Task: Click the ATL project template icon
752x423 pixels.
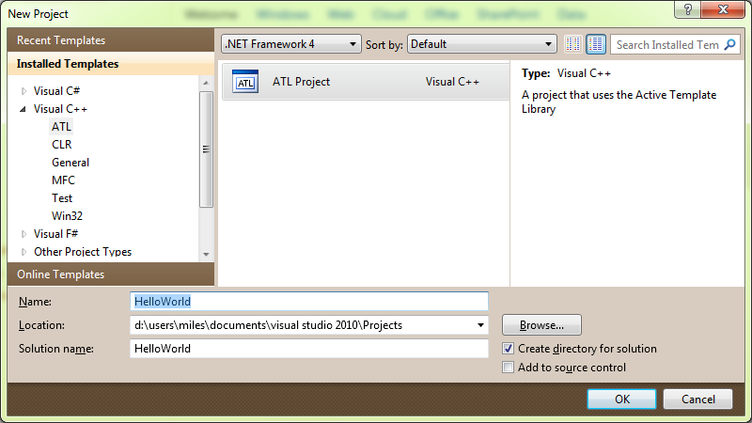Action: (x=245, y=82)
